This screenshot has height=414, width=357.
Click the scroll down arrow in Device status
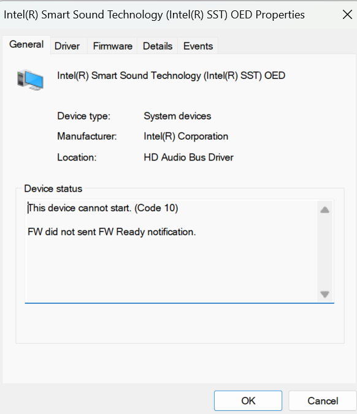(x=324, y=294)
